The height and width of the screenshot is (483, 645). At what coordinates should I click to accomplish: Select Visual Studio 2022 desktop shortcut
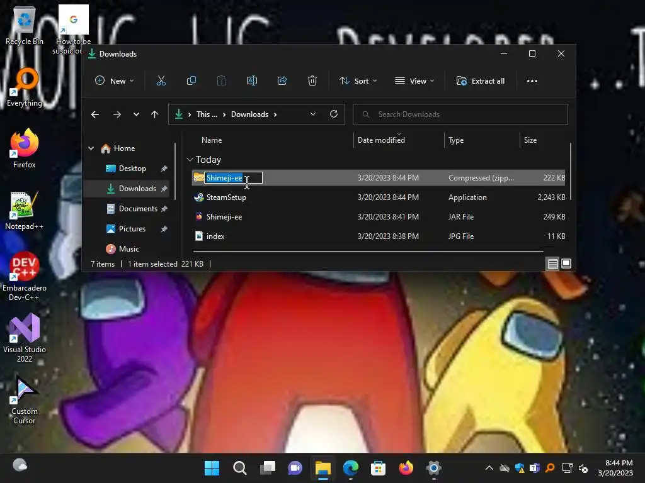[25, 338]
